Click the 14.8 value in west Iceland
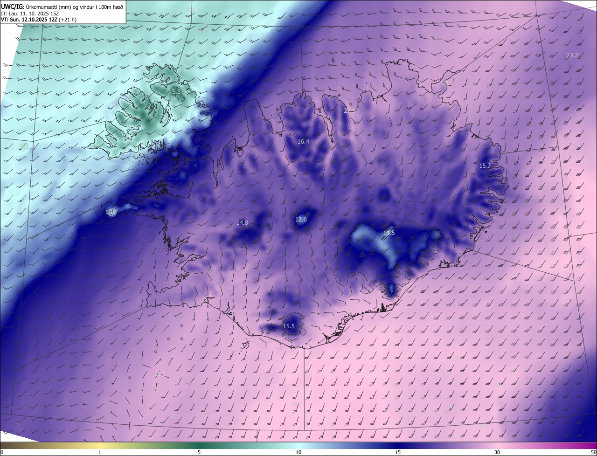This screenshot has height=456, width=597. (242, 223)
